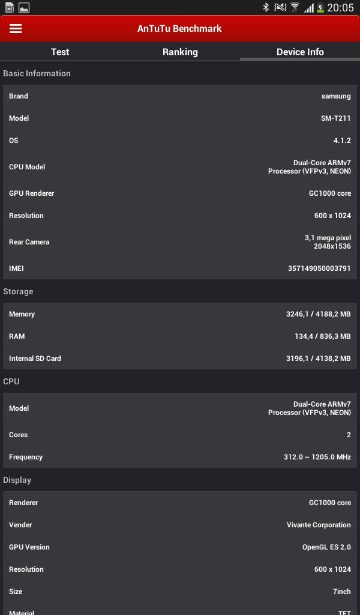Image resolution: width=360 pixels, height=615 pixels.
Task: Tap the Wi-Fi status icon
Action: pos(295,7)
